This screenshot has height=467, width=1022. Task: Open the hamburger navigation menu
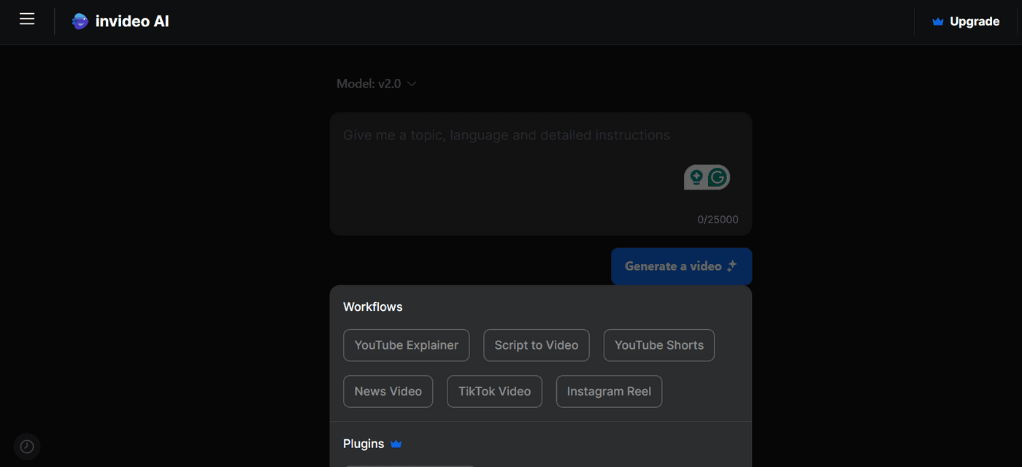coord(27,19)
